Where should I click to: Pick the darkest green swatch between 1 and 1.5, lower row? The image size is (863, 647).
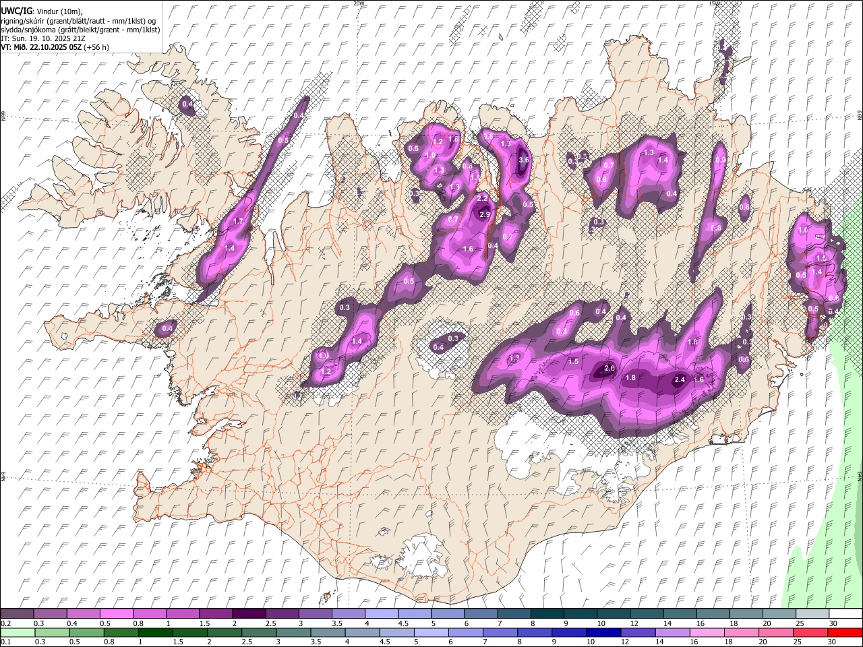coord(156,632)
